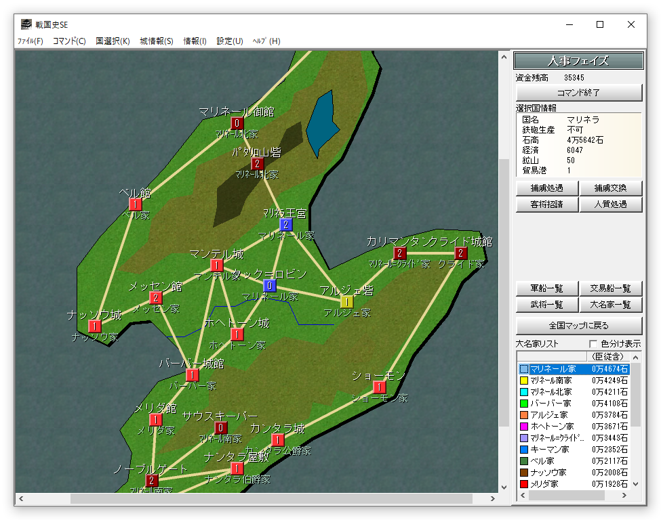Click the ナッソウ城 castle marker
661x520 pixels.
coord(95,326)
